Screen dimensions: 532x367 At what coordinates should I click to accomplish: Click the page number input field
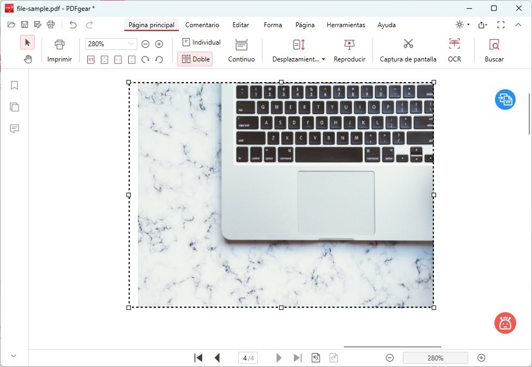point(248,358)
